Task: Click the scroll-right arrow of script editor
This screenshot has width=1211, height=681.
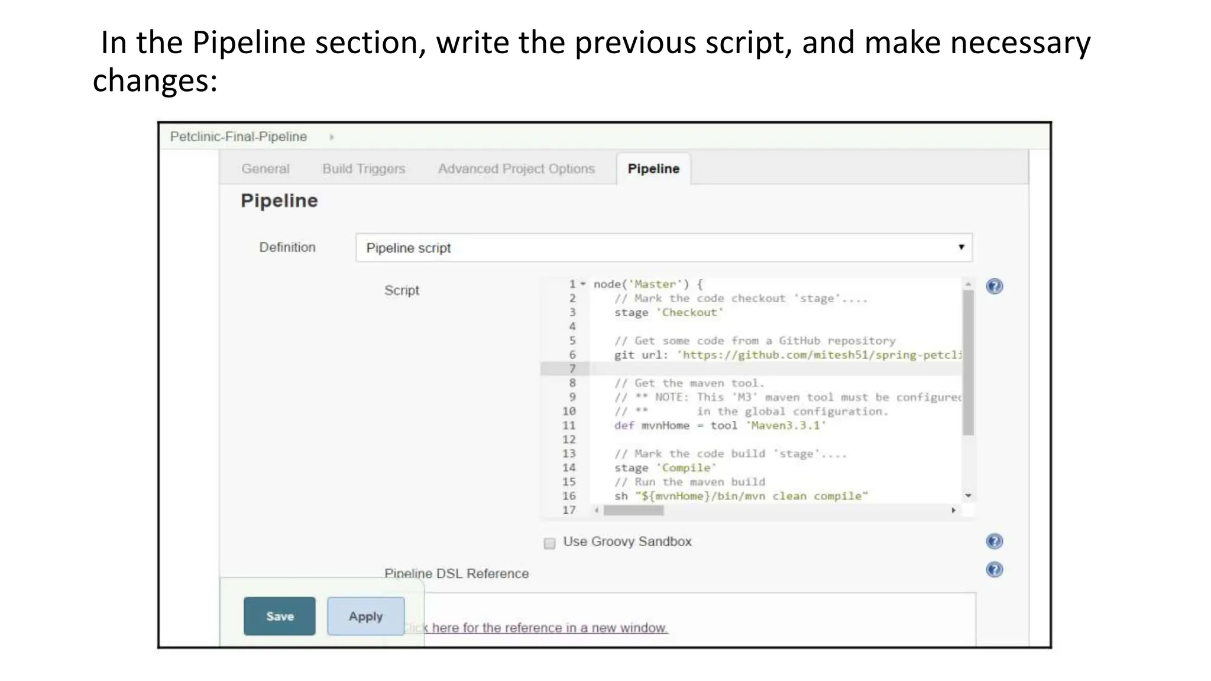Action: [953, 510]
